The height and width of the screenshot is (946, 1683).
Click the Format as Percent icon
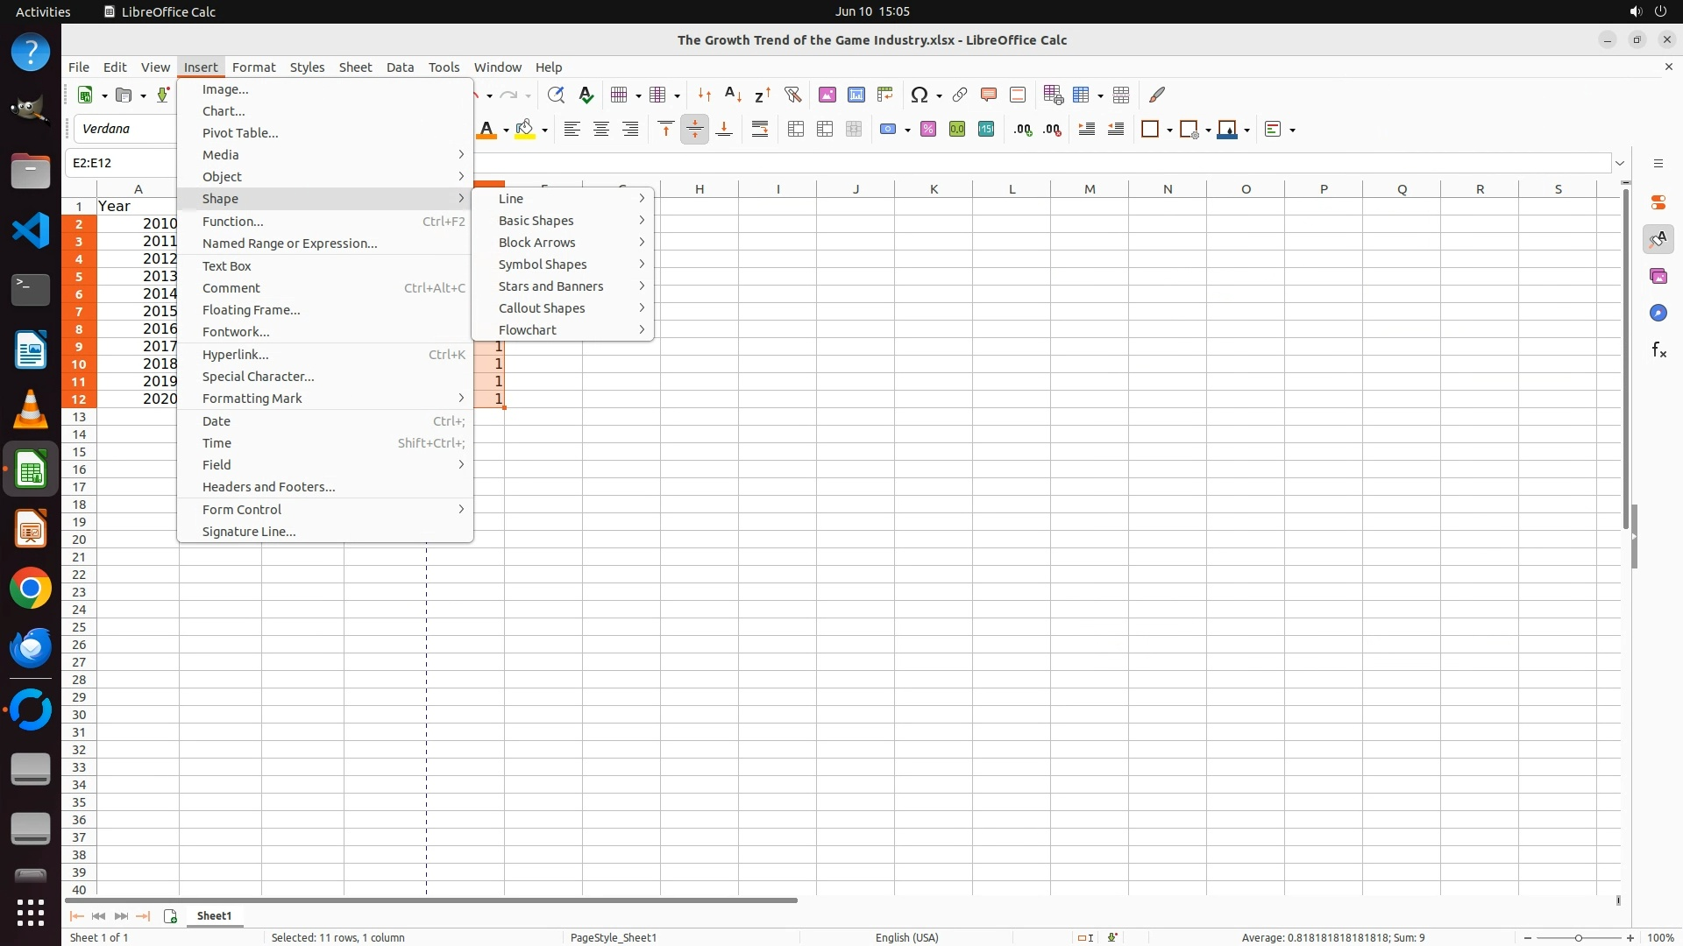[x=927, y=130]
